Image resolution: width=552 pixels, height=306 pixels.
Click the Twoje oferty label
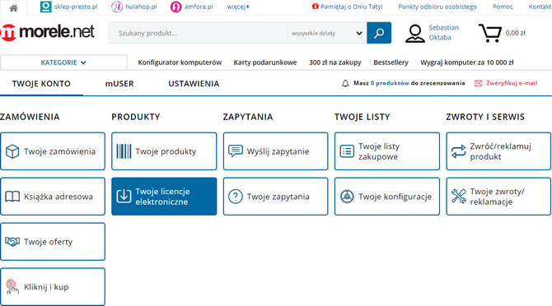[x=49, y=242]
